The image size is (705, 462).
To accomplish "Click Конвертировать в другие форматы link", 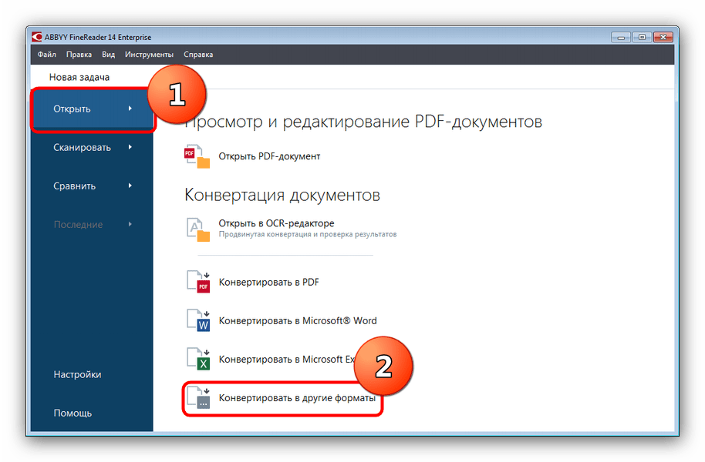I will tap(297, 398).
